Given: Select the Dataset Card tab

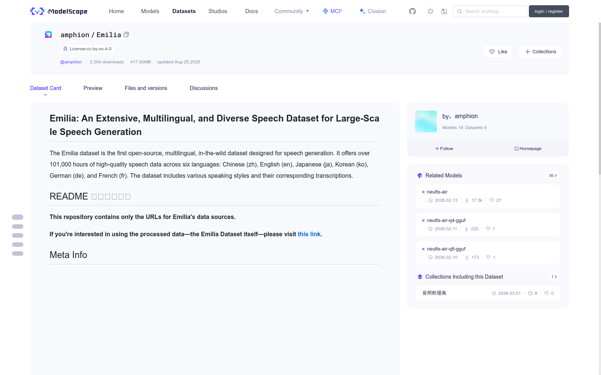Looking at the screenshot, I should pos(45,88).
